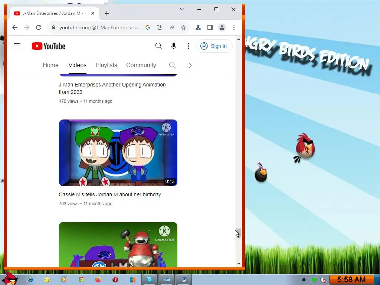
Task: Open Chrome three-dot menu
Action: (x=234, y=27)
